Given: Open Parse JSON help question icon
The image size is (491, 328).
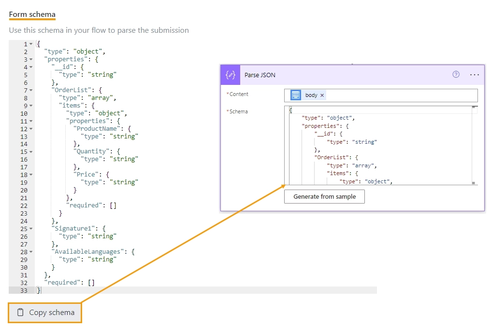Looking at the screenshot, I should click(456, 74).
